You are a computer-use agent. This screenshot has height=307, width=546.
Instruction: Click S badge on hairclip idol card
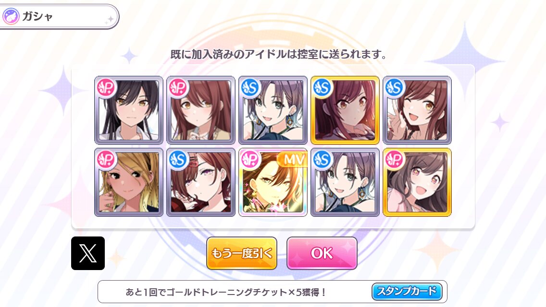click(x=178, y=159)
